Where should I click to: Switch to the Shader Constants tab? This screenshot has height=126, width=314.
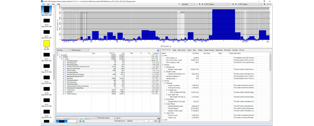(x=209, y=50)
